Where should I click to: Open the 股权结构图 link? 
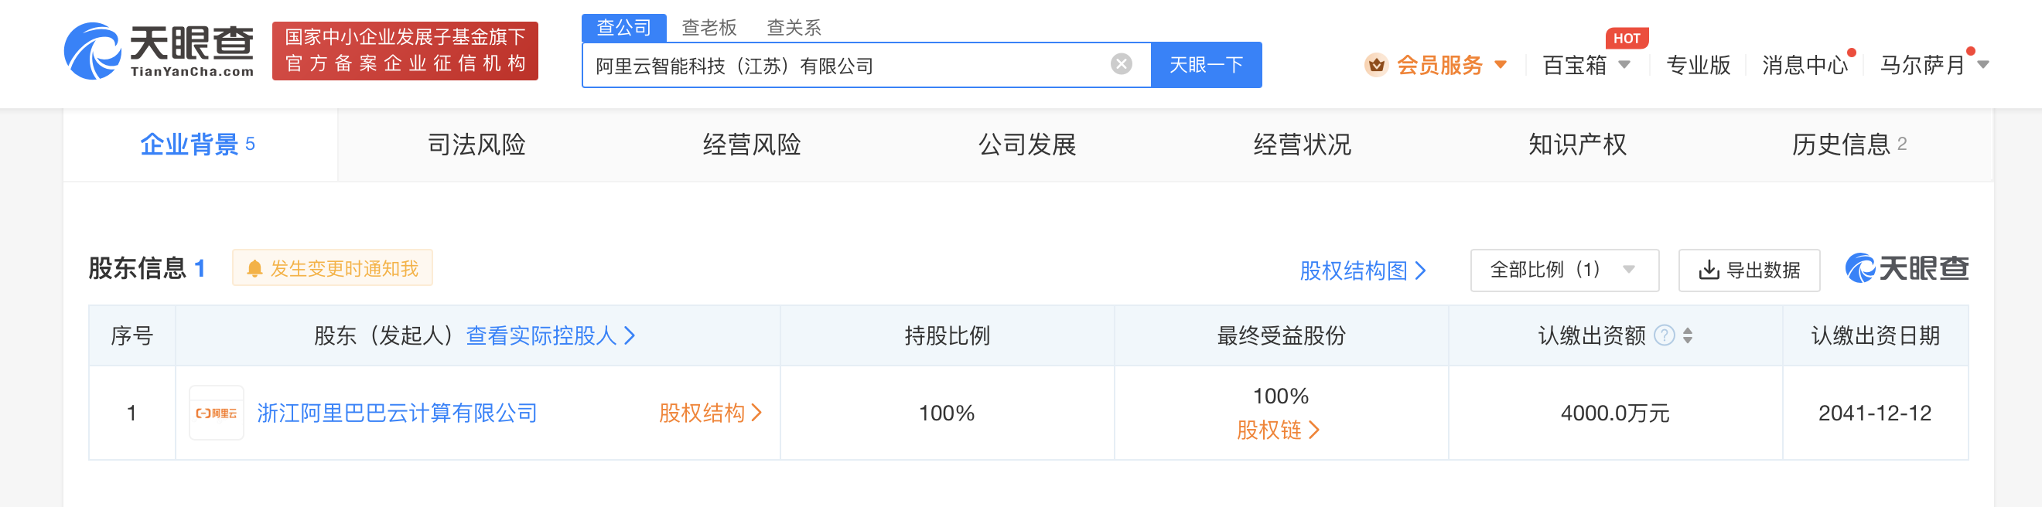click(1362, 271)
